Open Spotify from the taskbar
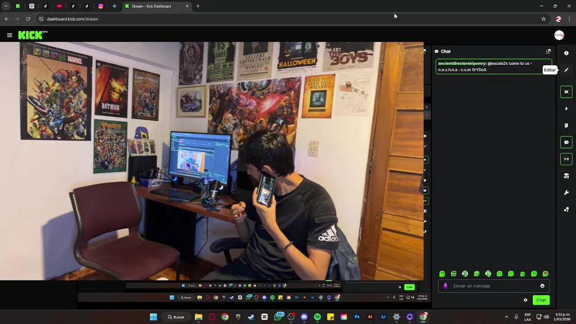 coord(317,317)
